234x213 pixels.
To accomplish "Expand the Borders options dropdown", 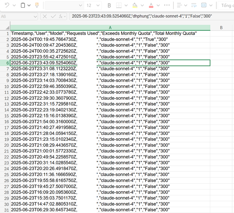I will click(x=126, y=5).
